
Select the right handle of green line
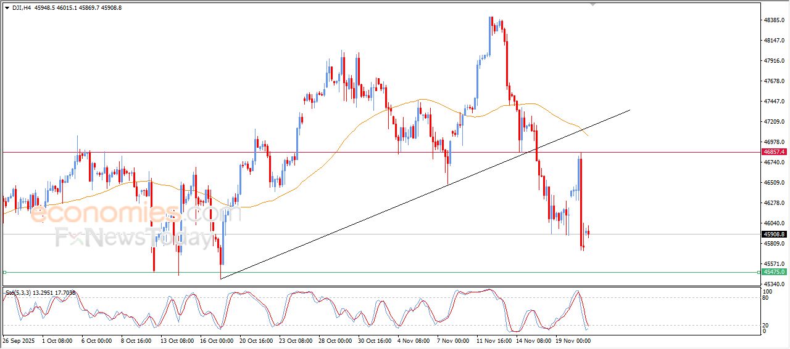(759, 272)
